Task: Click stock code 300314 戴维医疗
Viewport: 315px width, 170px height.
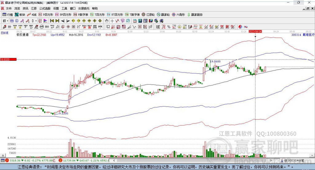Action: (x=303, y=35)
